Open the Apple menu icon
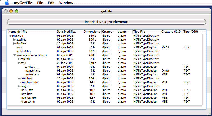Viewport: 212px width, 116px height. (7, 3)
